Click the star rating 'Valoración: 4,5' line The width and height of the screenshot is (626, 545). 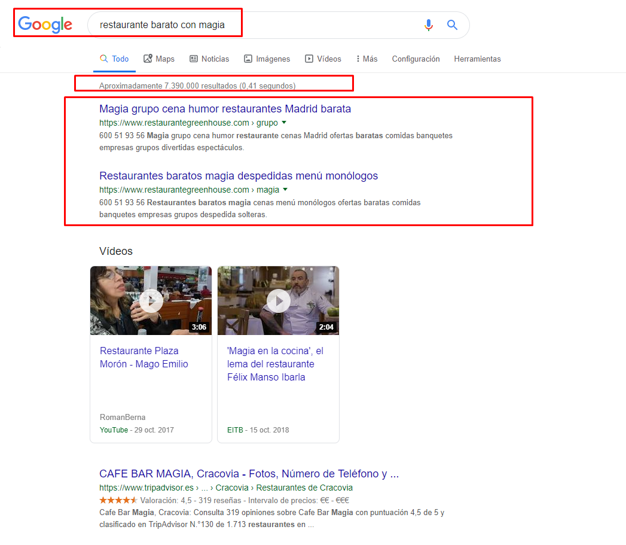coord(224,500)
